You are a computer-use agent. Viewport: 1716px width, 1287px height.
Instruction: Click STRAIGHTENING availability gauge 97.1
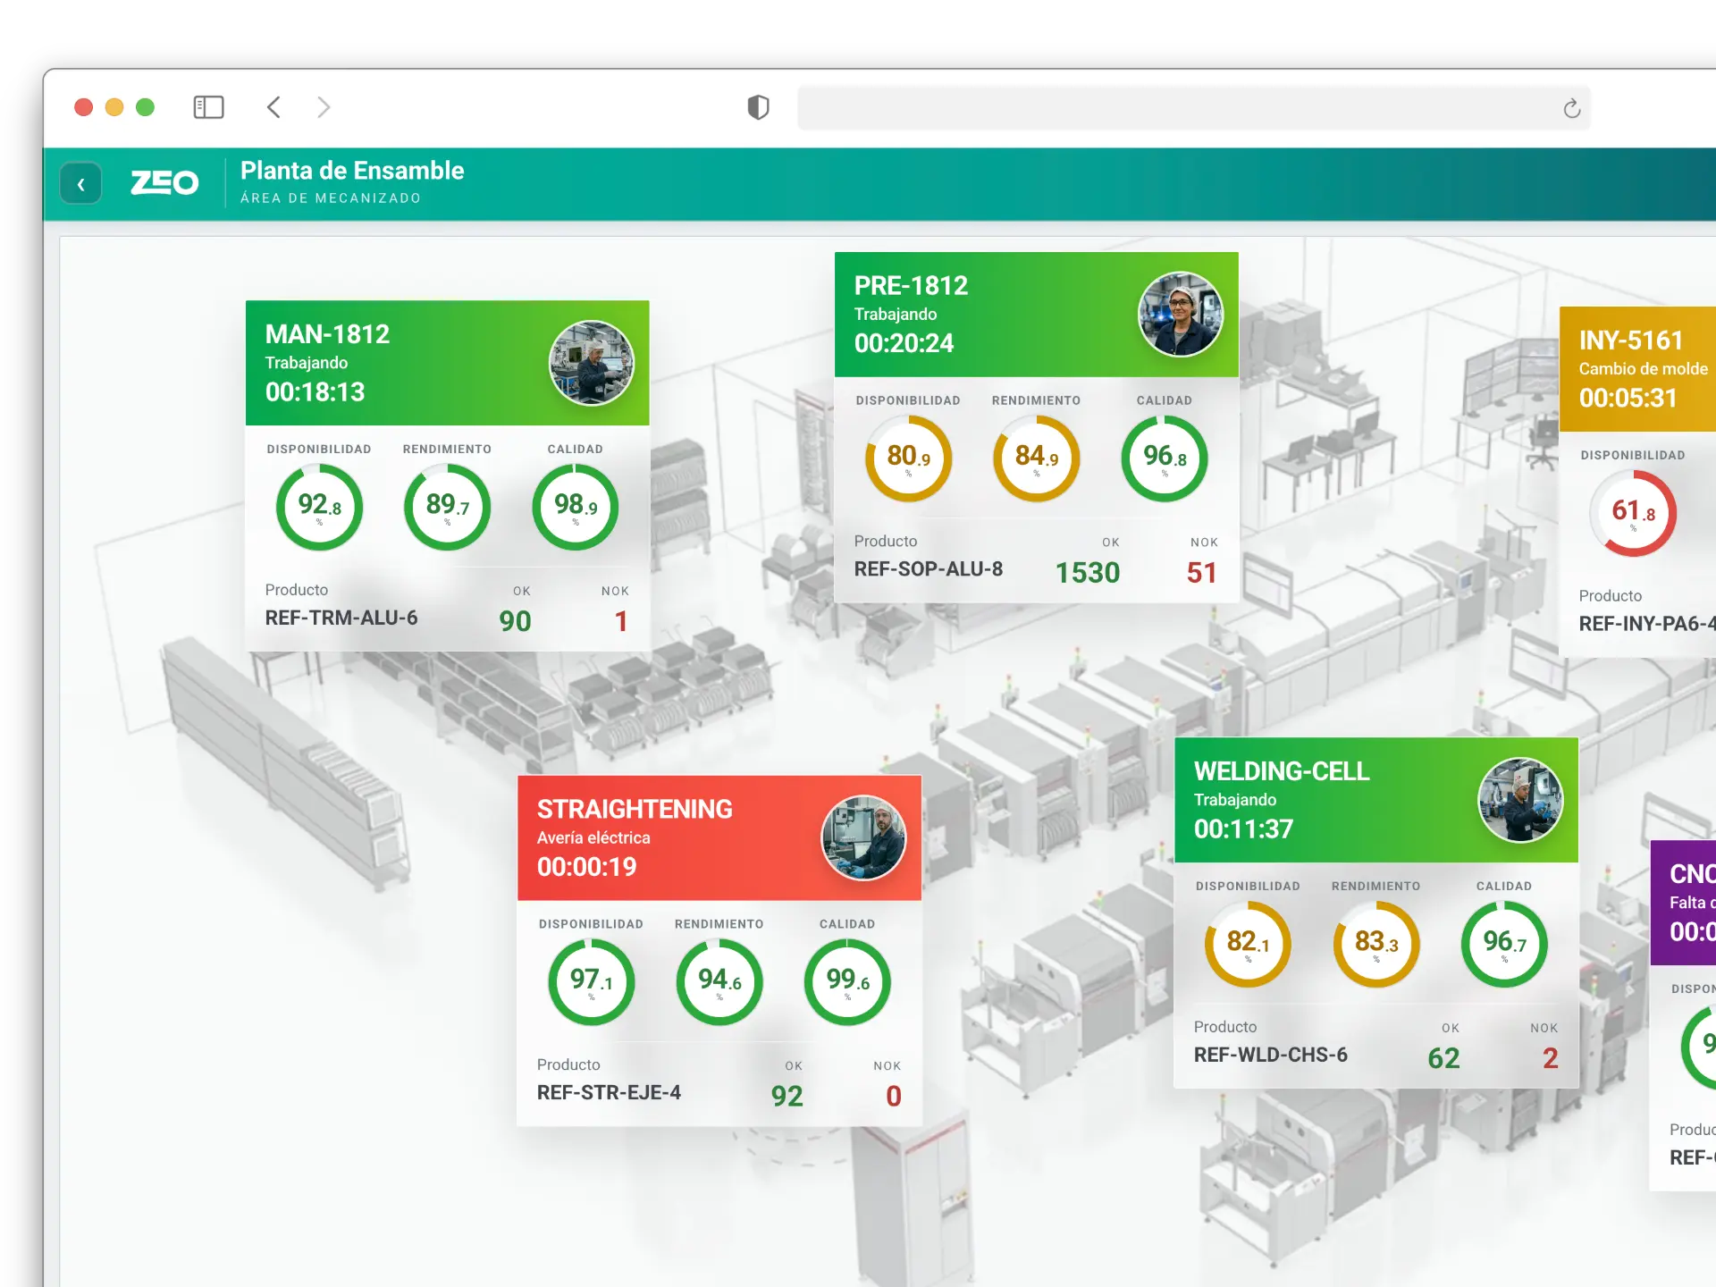point(591,982)
